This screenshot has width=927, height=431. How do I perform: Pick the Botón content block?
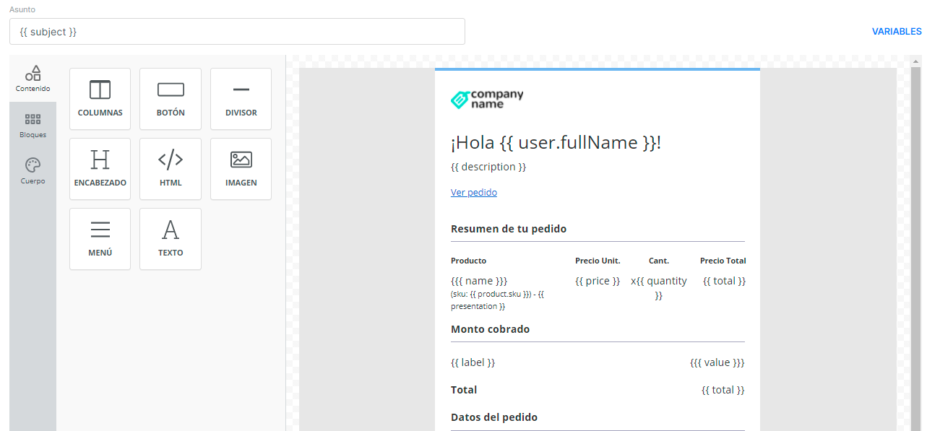[x=171, y=99]
